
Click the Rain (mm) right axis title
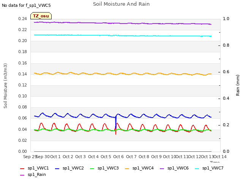[x=238, y=85]
